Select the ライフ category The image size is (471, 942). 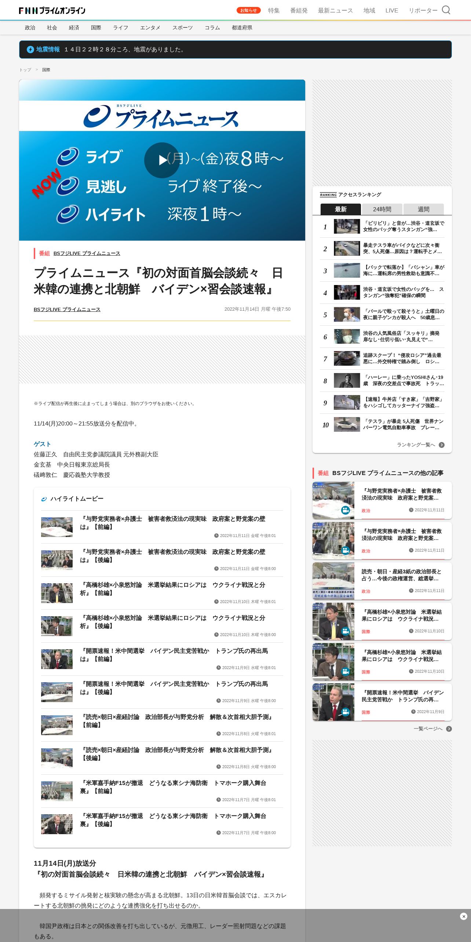121,28
